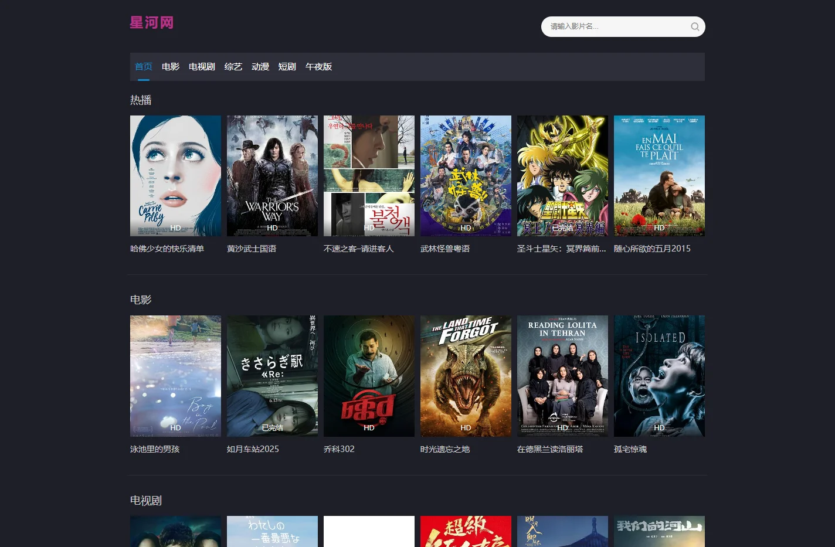Open the わたしの一番最悪な drama poster
The image size is (835, 547).
tap(272, 531)
